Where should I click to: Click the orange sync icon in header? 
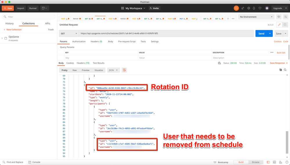coord(236,8)
